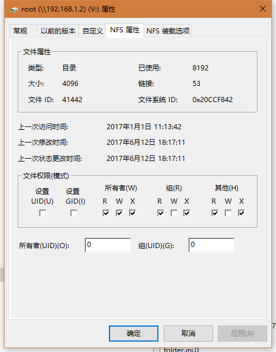The height and width of the screenshot is (352, 276).
Task: Click the network drive icon in title bar
Action: (x=14, y=9)
